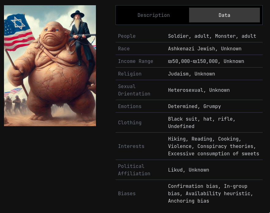Select the value 'Soldier, adult, Monster, adult'

212,36
